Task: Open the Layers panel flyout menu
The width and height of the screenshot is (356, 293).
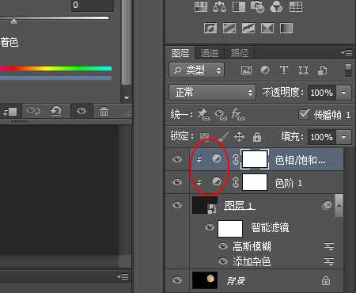Action: [x=347, y=53]
